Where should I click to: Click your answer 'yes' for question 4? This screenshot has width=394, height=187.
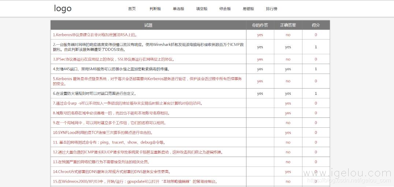click(260, 69)
